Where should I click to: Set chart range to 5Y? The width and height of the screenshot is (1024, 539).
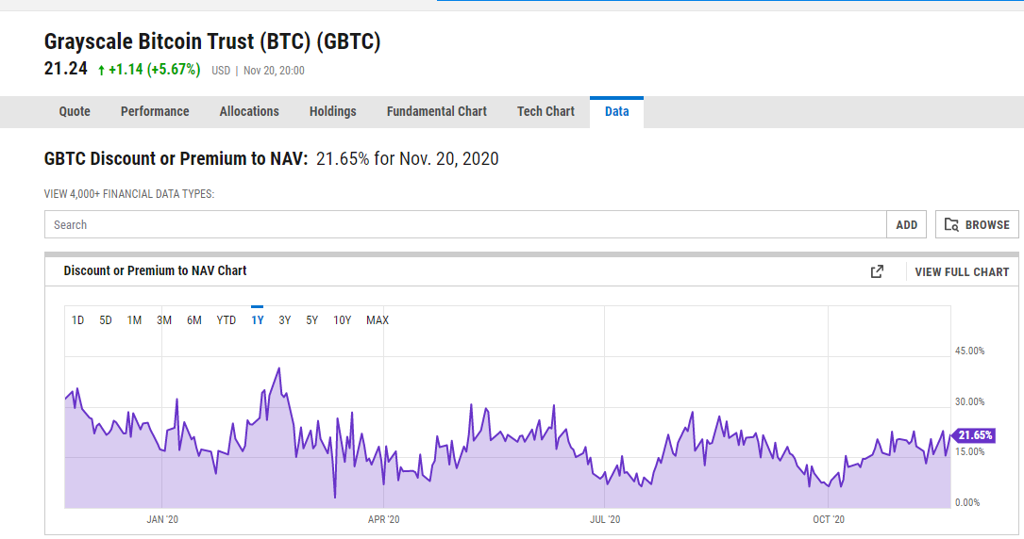(x=312, y=320)
